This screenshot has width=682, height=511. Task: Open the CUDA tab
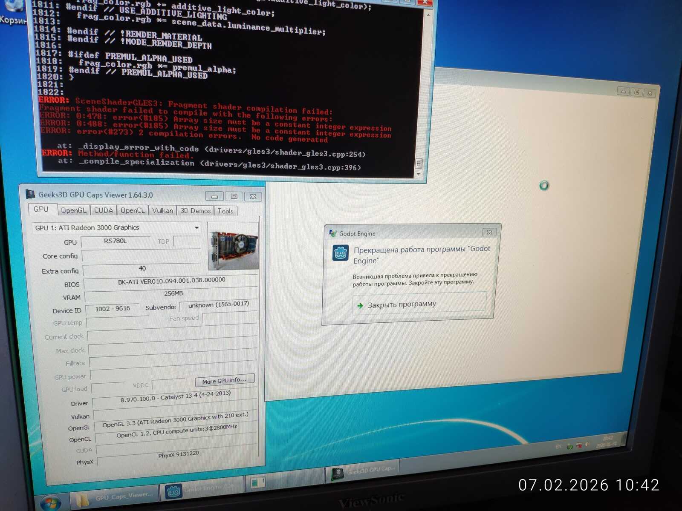104,210
